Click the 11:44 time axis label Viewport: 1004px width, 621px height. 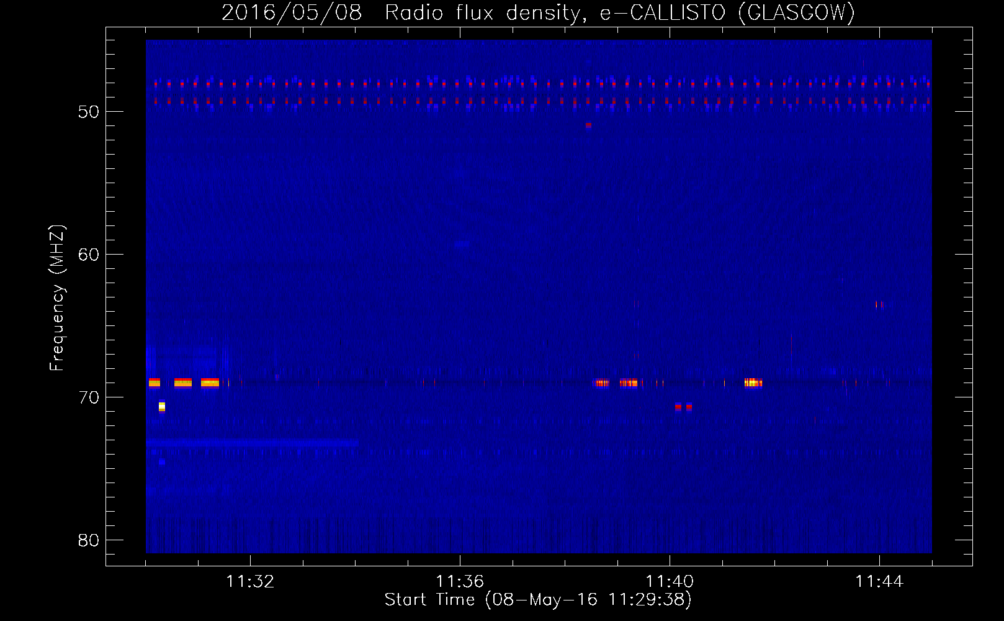(879, 582)
